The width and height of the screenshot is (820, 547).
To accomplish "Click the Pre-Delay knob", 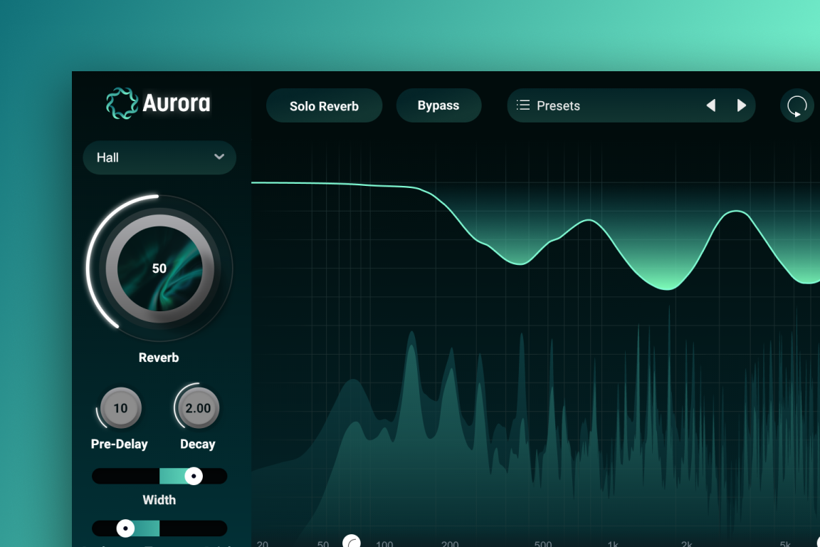I will point(120,408).
